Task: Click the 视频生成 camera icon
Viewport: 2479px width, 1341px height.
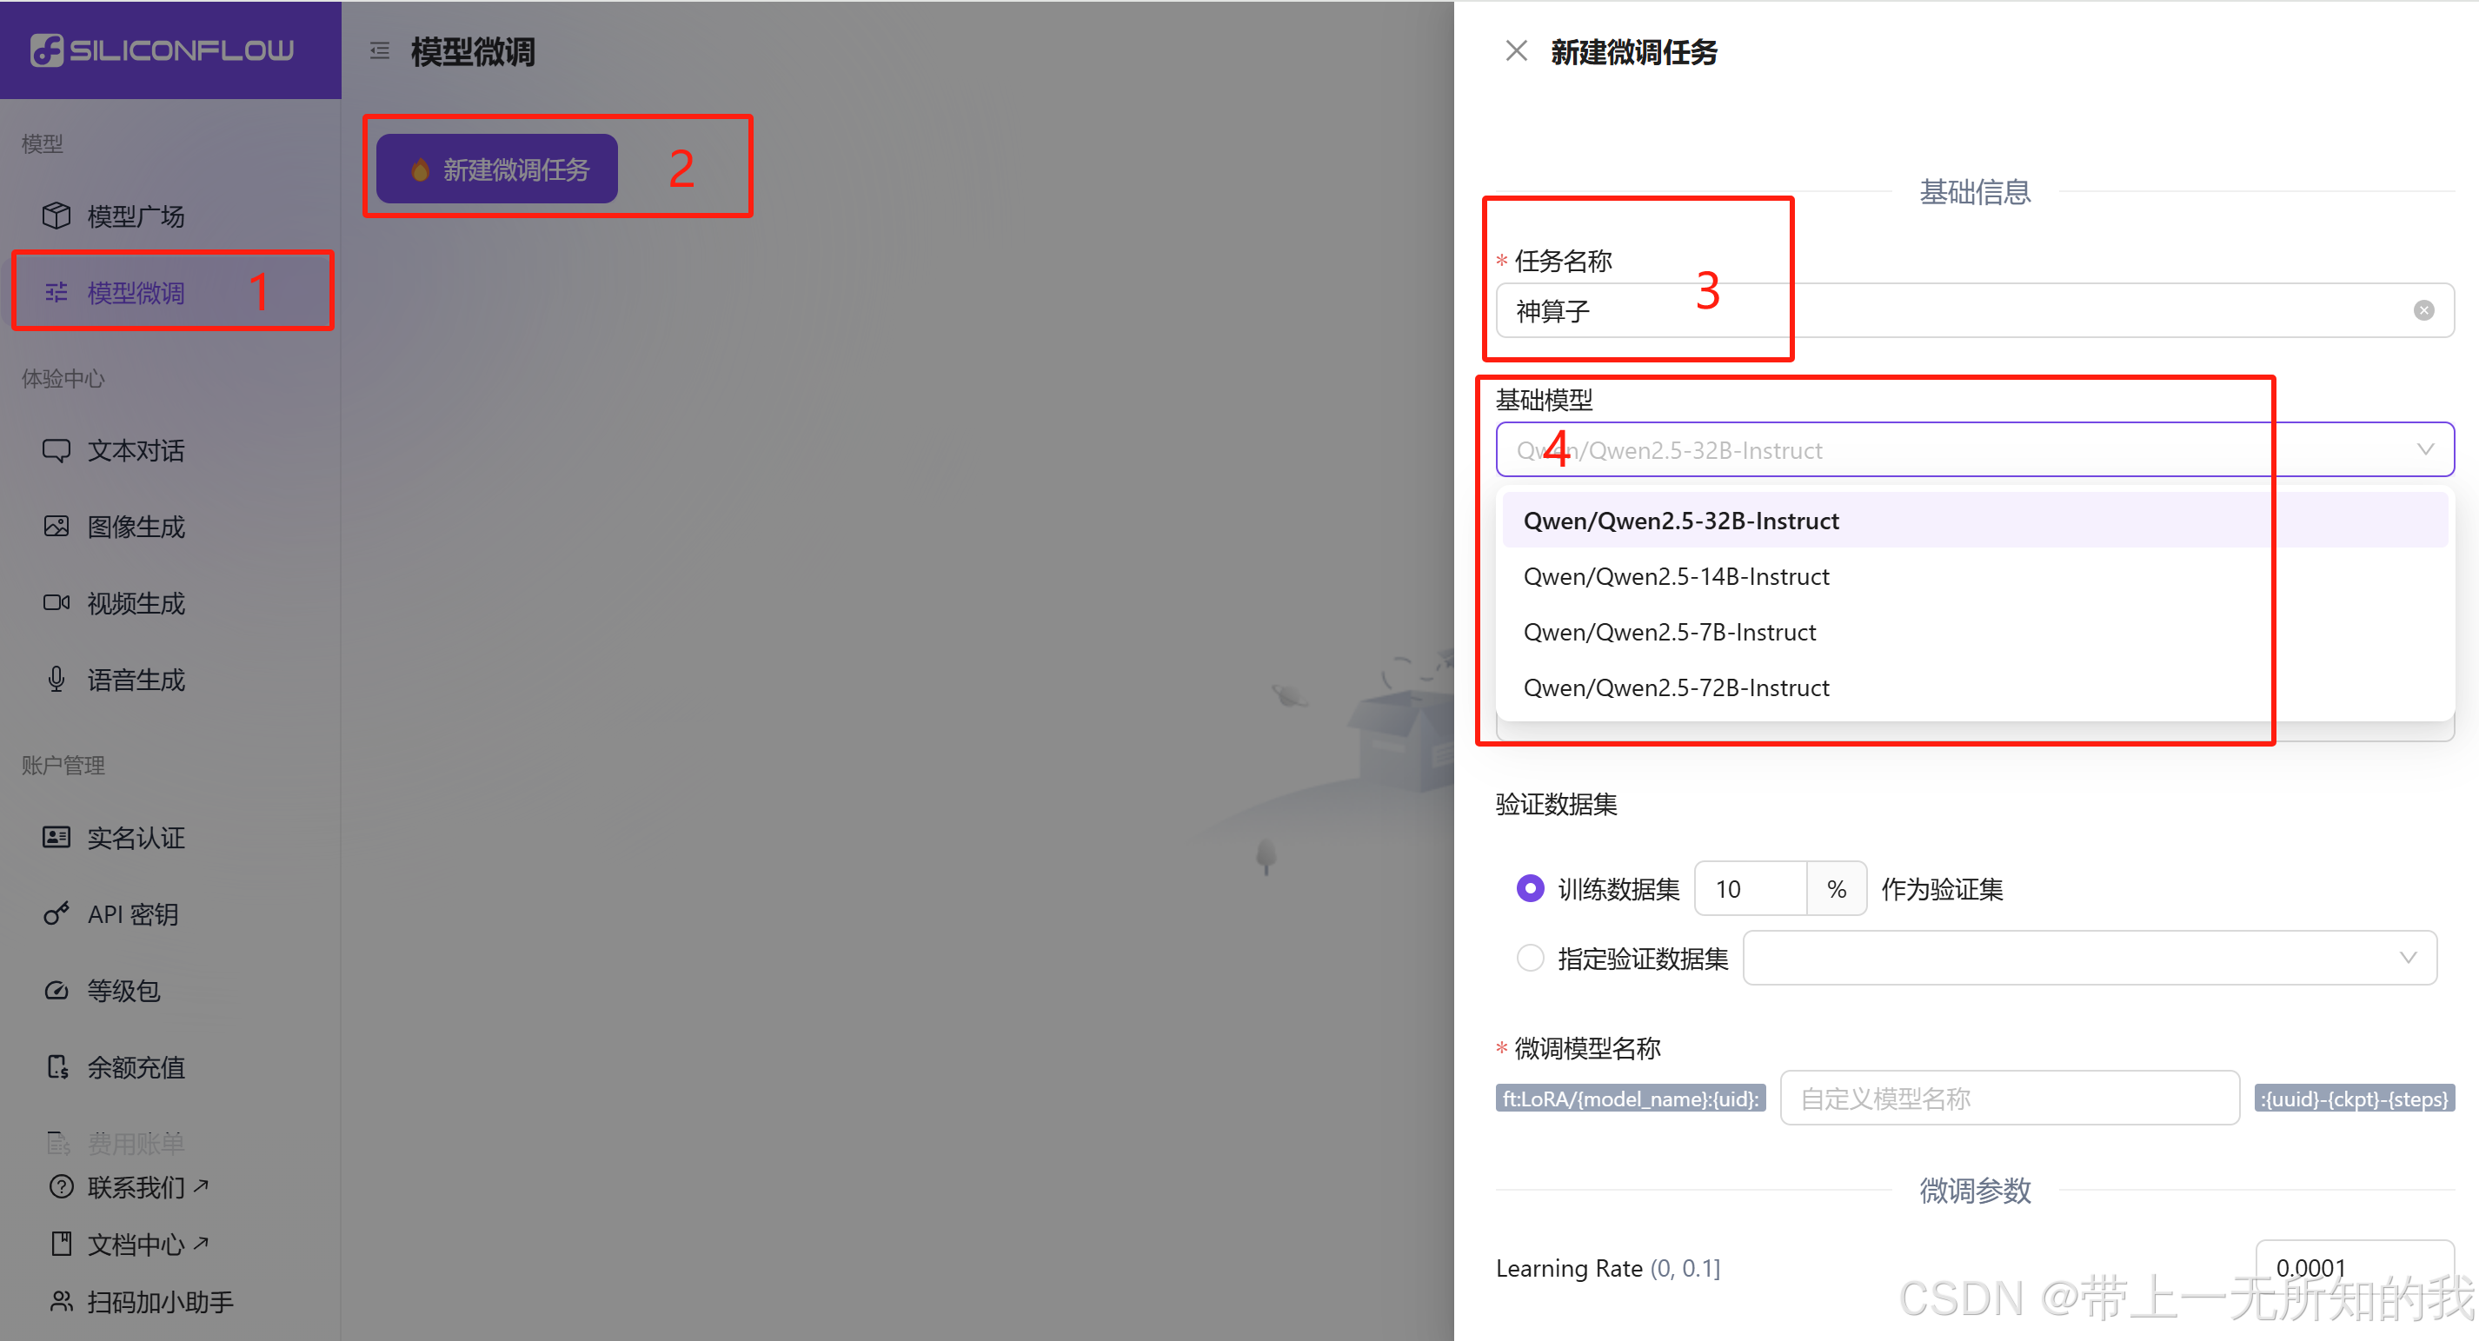Action: [x=56, y=603]
